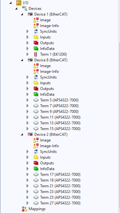The width and height of the screenshot is (120, 213).
Task: Click the Device 1 (EtherCAT) icon
Action: tap(30, 14)
